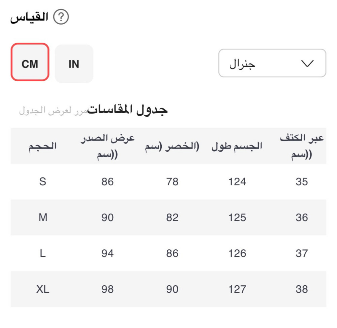This screenshot has height=328, width=337.
Task: Click the جدول المقاسات heading
Action: [x=128, y=110]
